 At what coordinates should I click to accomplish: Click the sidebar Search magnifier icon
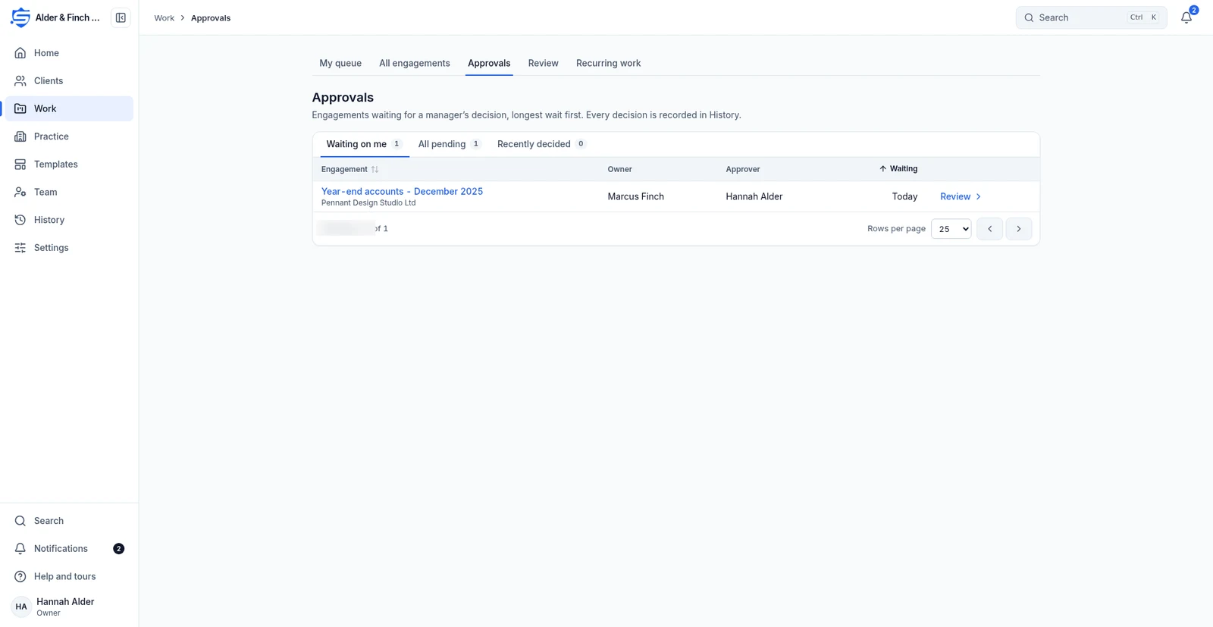pyautogui.click(x=20, y=521)
